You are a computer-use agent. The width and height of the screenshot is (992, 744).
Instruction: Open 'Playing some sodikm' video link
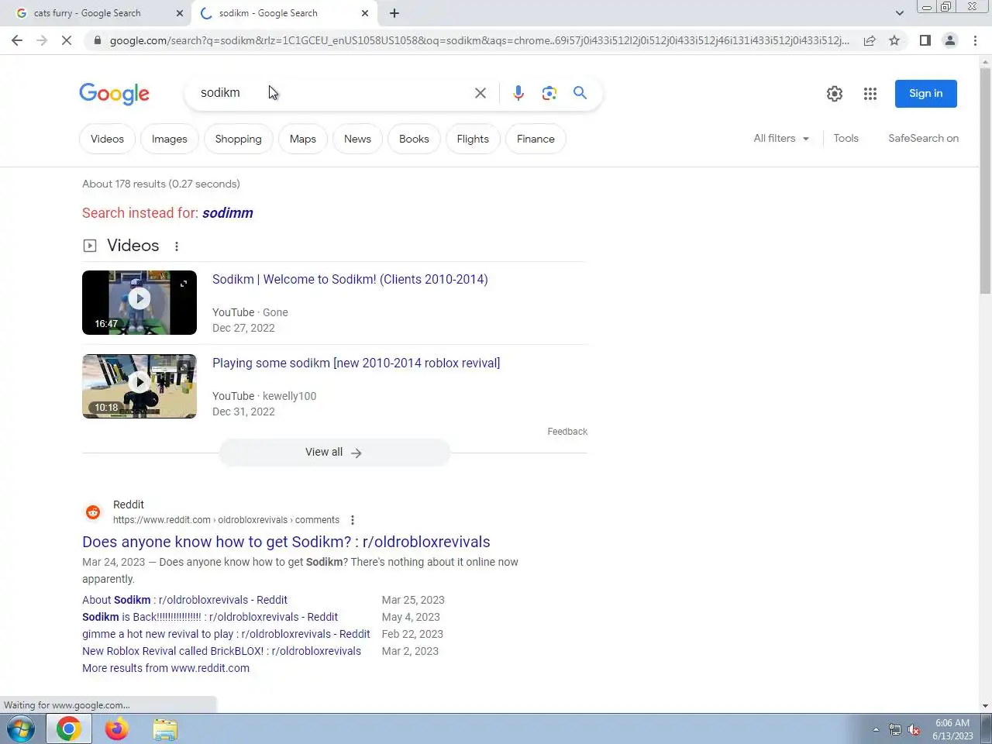356,363
